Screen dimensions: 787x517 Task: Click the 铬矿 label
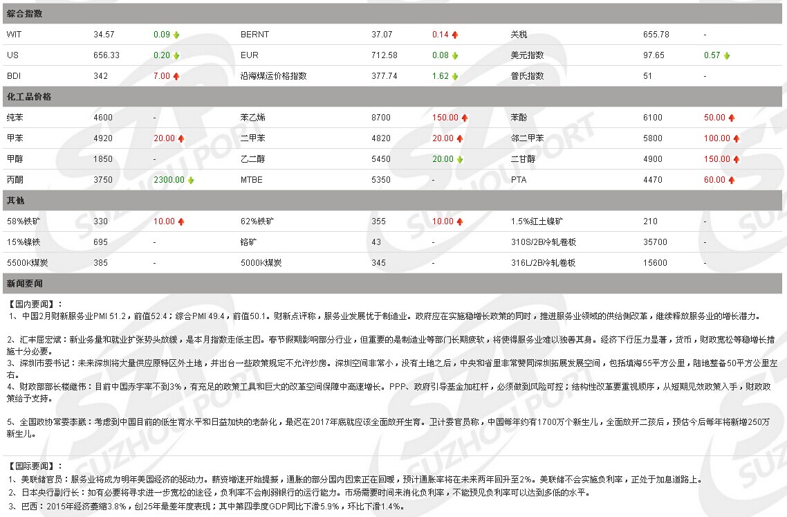pyautogui.click(x=248, y=242)
